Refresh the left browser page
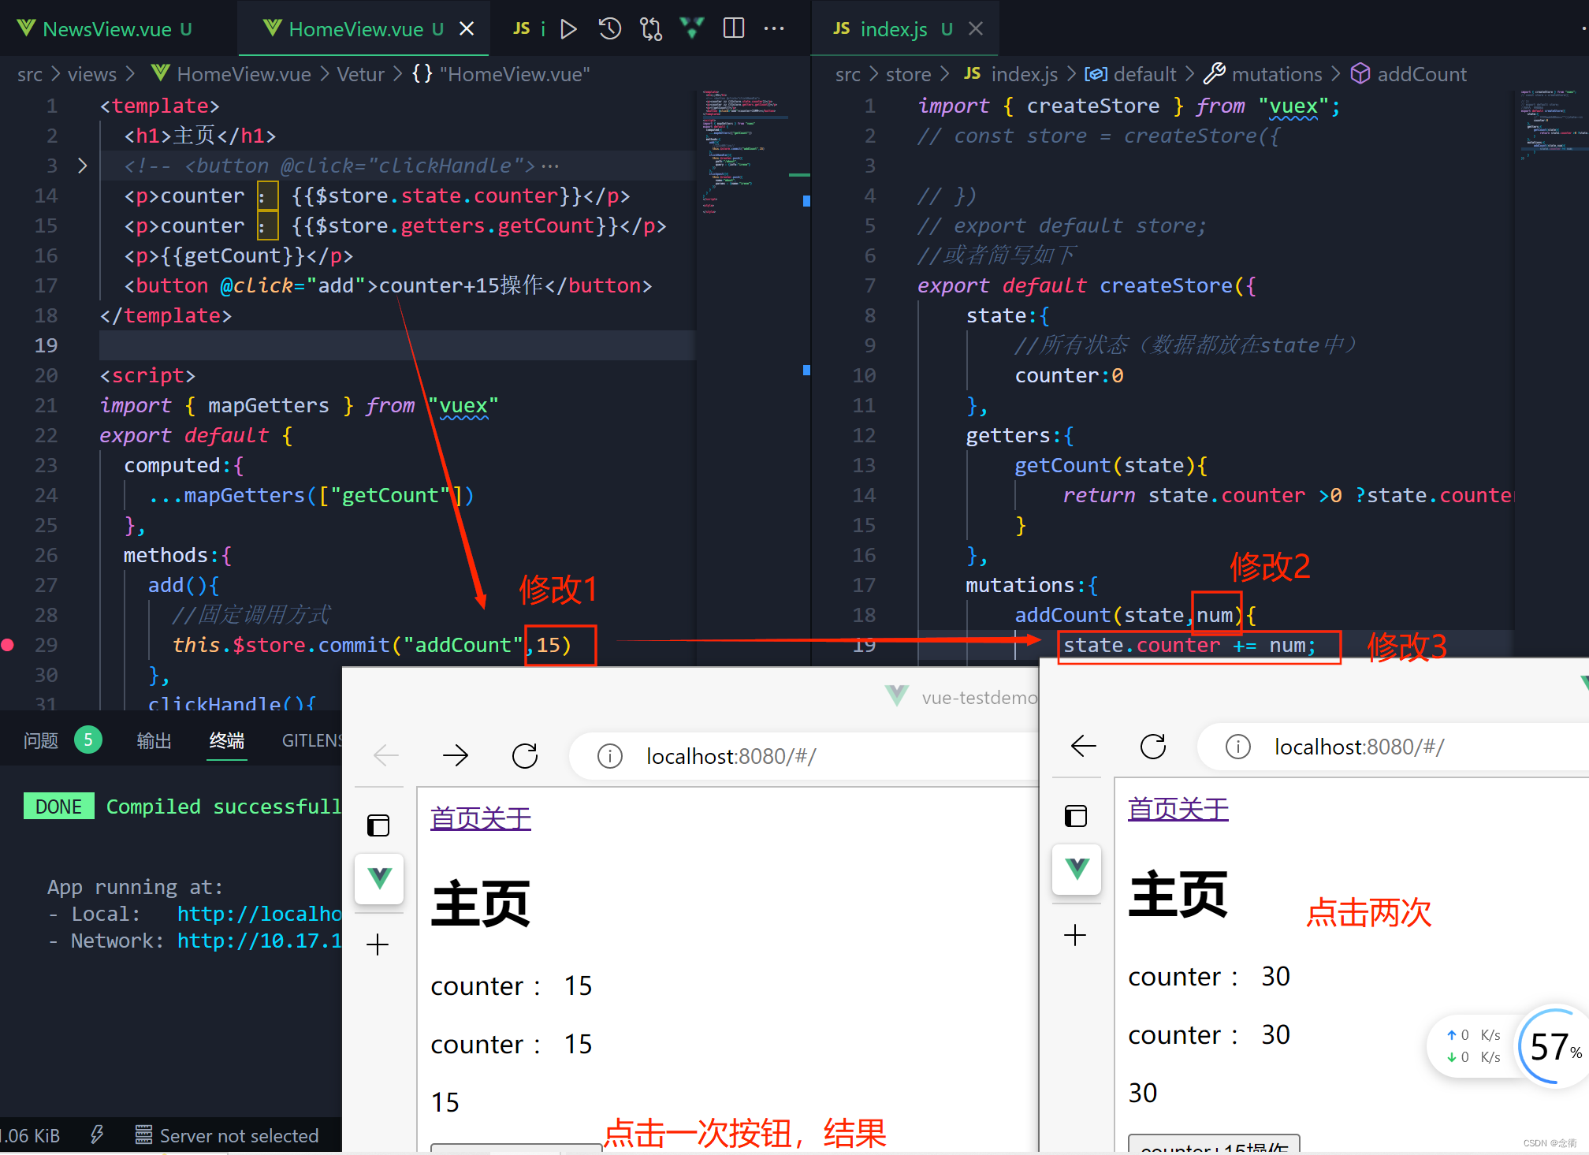The image size is (1589, 1155). [x=525, y=756]
